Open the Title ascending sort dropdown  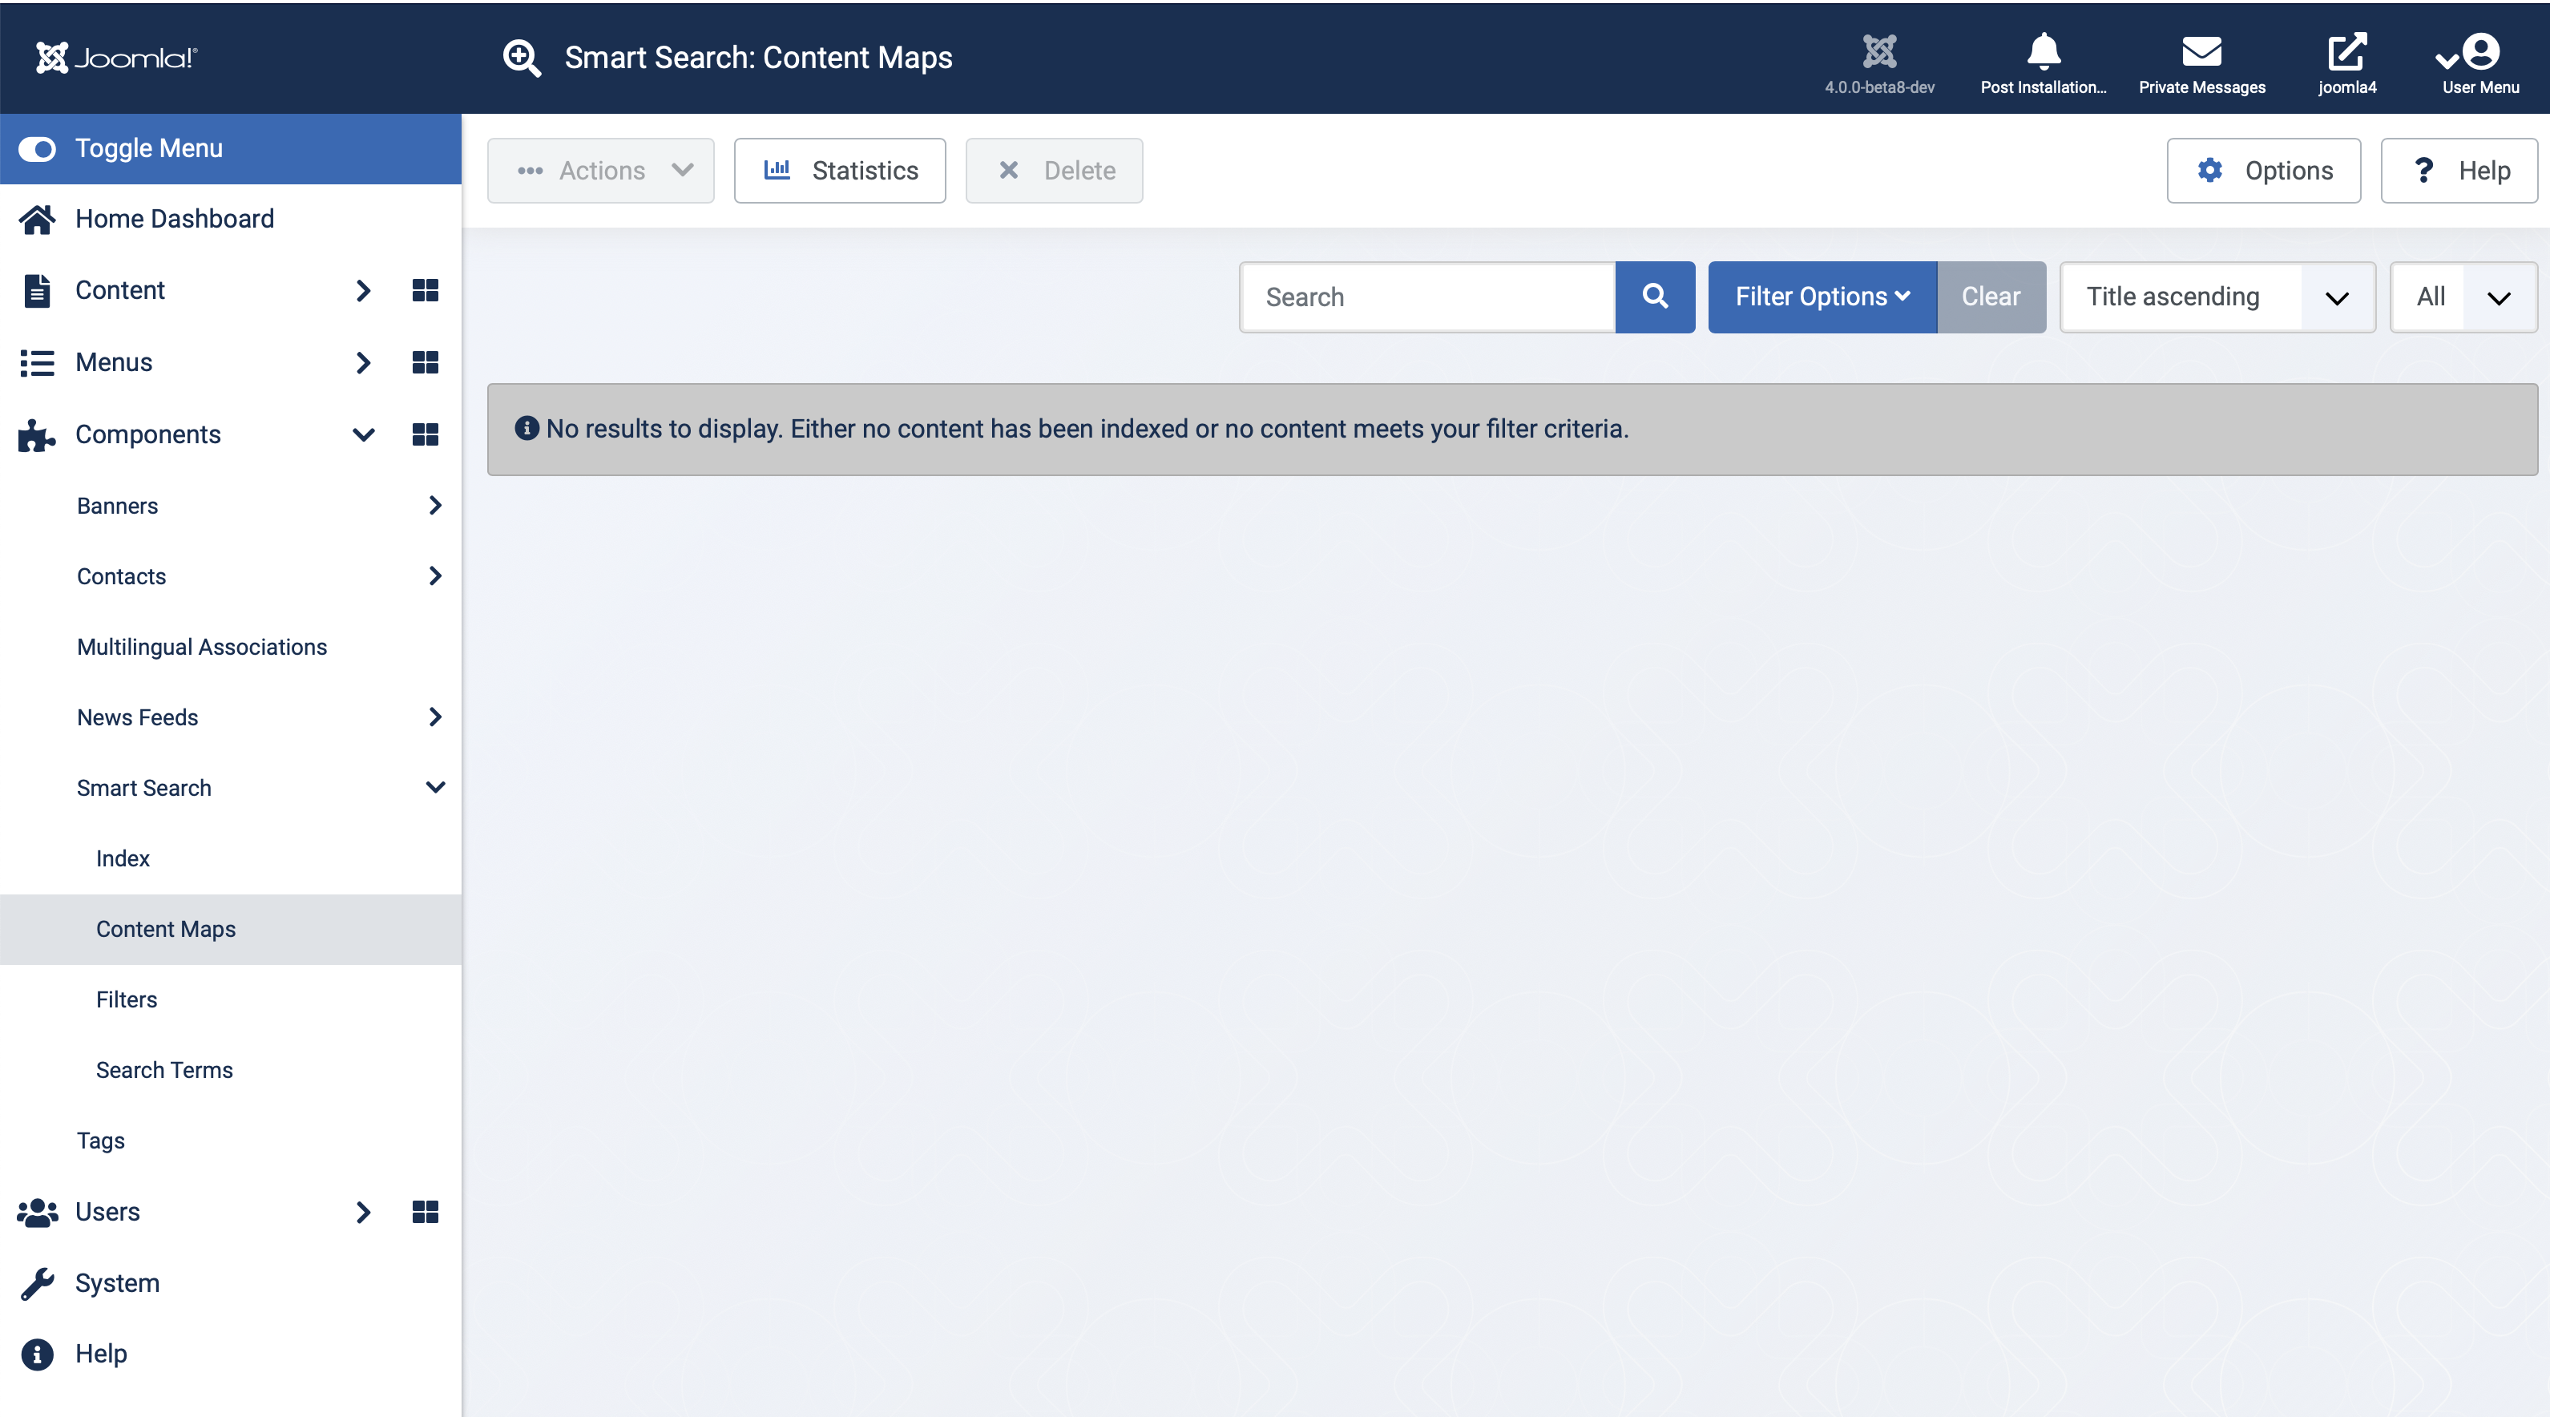2217,297
